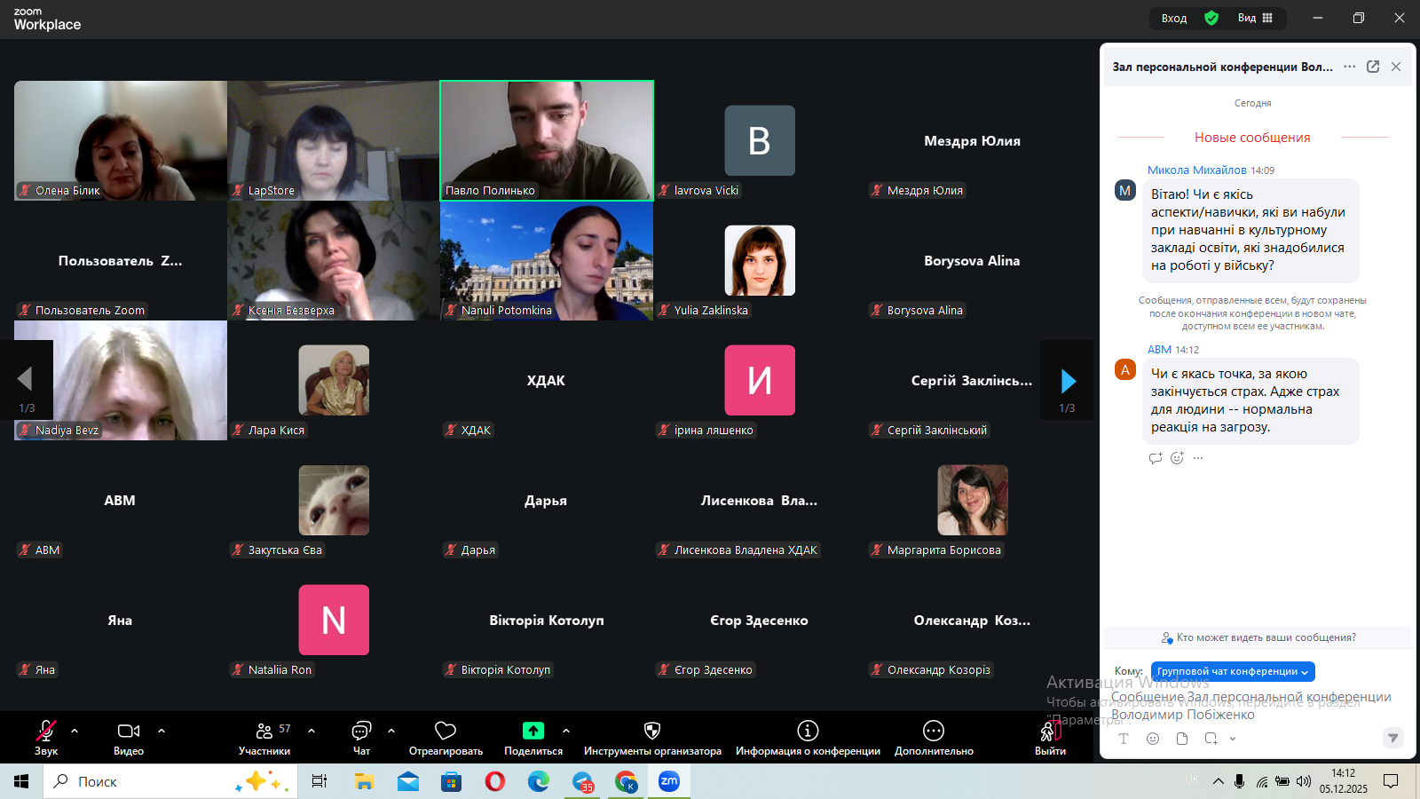This screenshot has width=1420, height=799.
Task: Click 'Кто может видеть ваши сообщения?' link
Action: coord(1258,637)
